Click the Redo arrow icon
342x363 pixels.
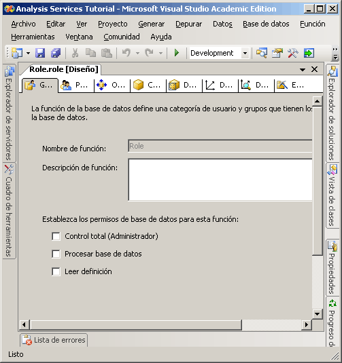click(x=149, y=53)
